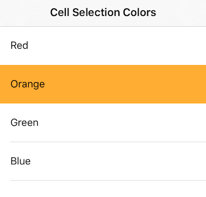Click the navigation bar header area
Viewport: 206px width, 197px height.
pyautogui.click(x=103, y=13)
